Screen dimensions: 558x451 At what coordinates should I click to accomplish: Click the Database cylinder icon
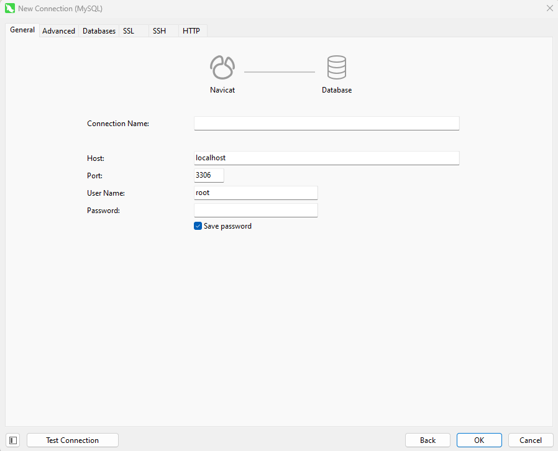click(337, 67)
